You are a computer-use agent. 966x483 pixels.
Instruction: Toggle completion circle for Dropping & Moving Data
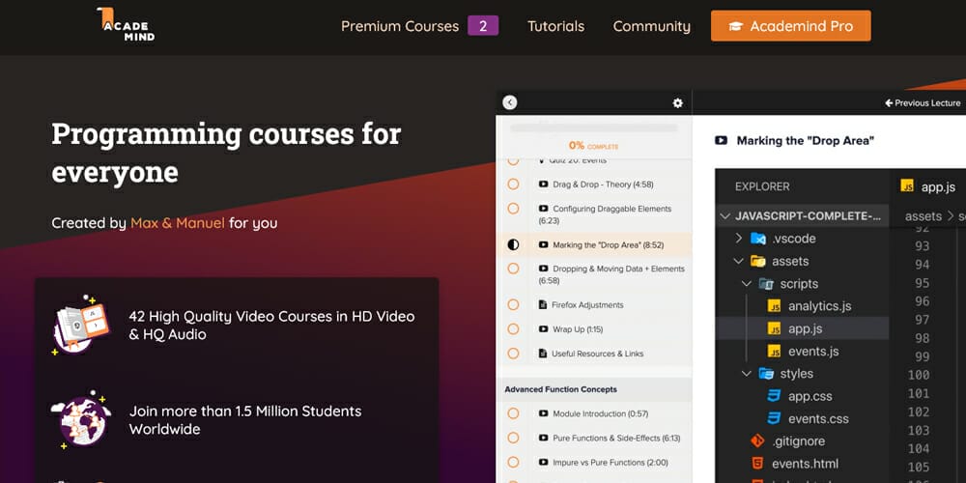click(x=513, y=269)
